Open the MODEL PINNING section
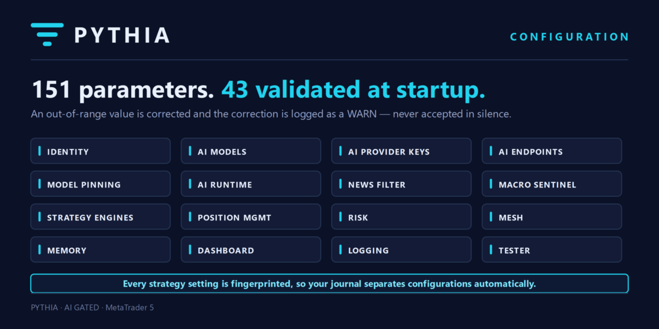 100,184
